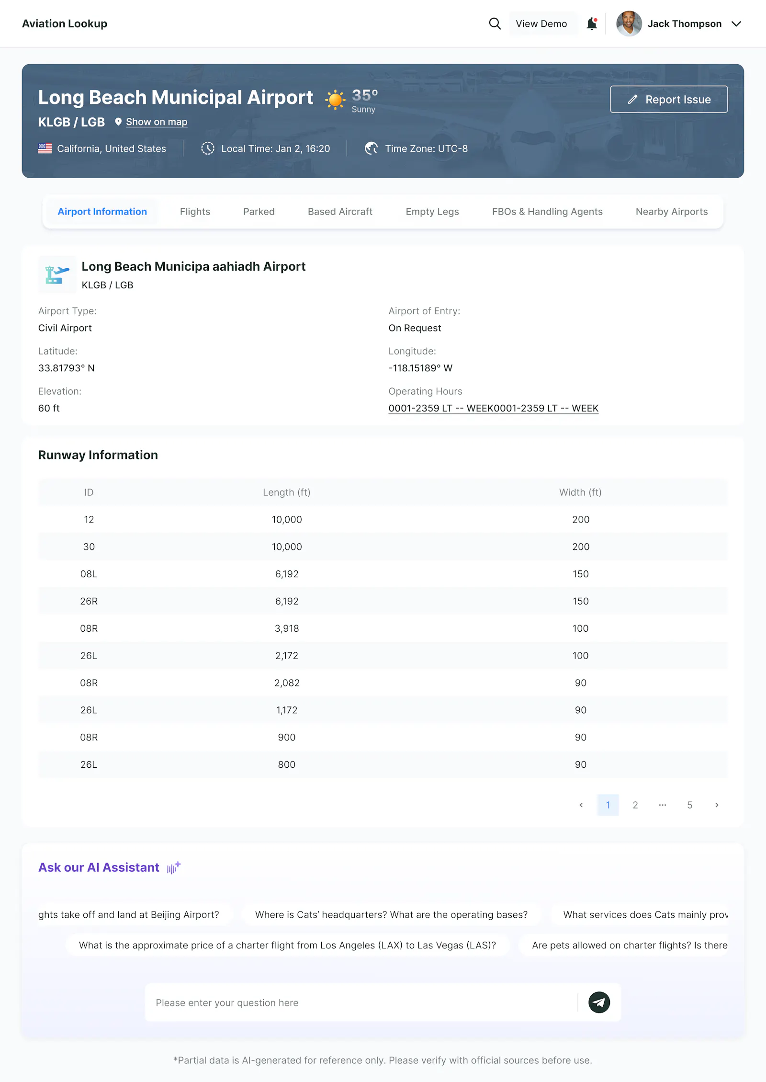Viewport: 766px width, 1082px height.
Task: Click the airport control tower icon
Action: point(57,274)
